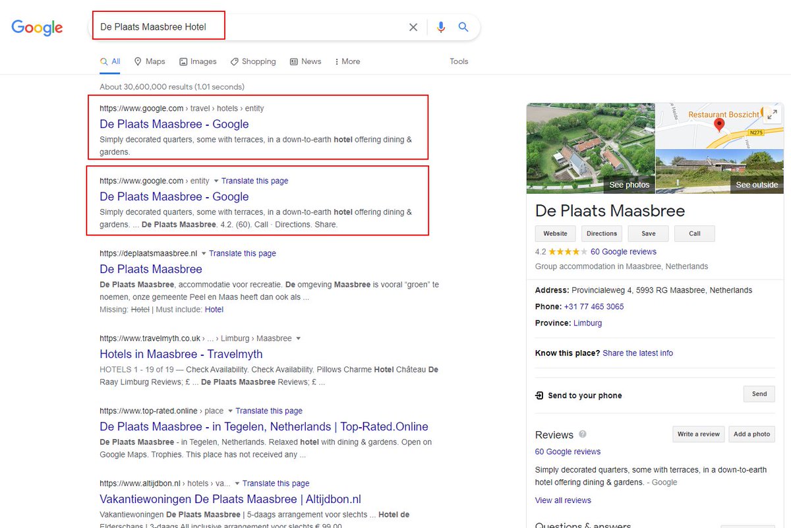Open View all reviews link
The height and width of the screenshot is (528, 791).
[x=563, y=500]
